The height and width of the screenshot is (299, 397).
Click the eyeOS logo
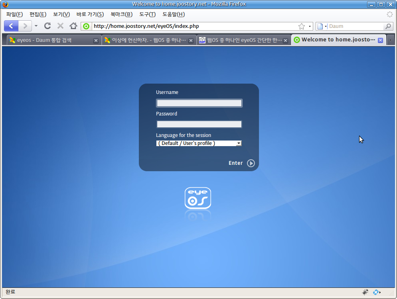coord(198,198)
